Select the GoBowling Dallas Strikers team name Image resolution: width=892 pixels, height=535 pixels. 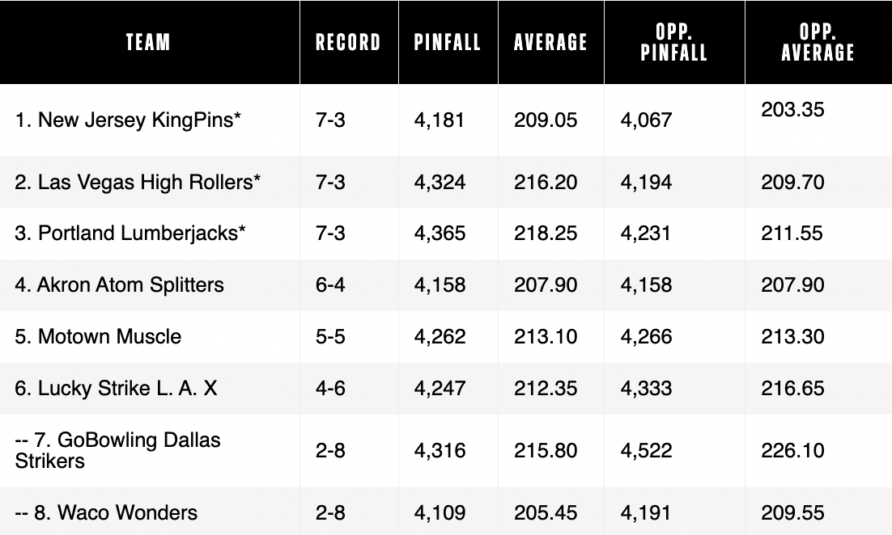coord(117,450)
